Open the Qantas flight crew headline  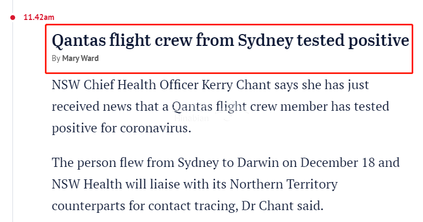(230, 41)
